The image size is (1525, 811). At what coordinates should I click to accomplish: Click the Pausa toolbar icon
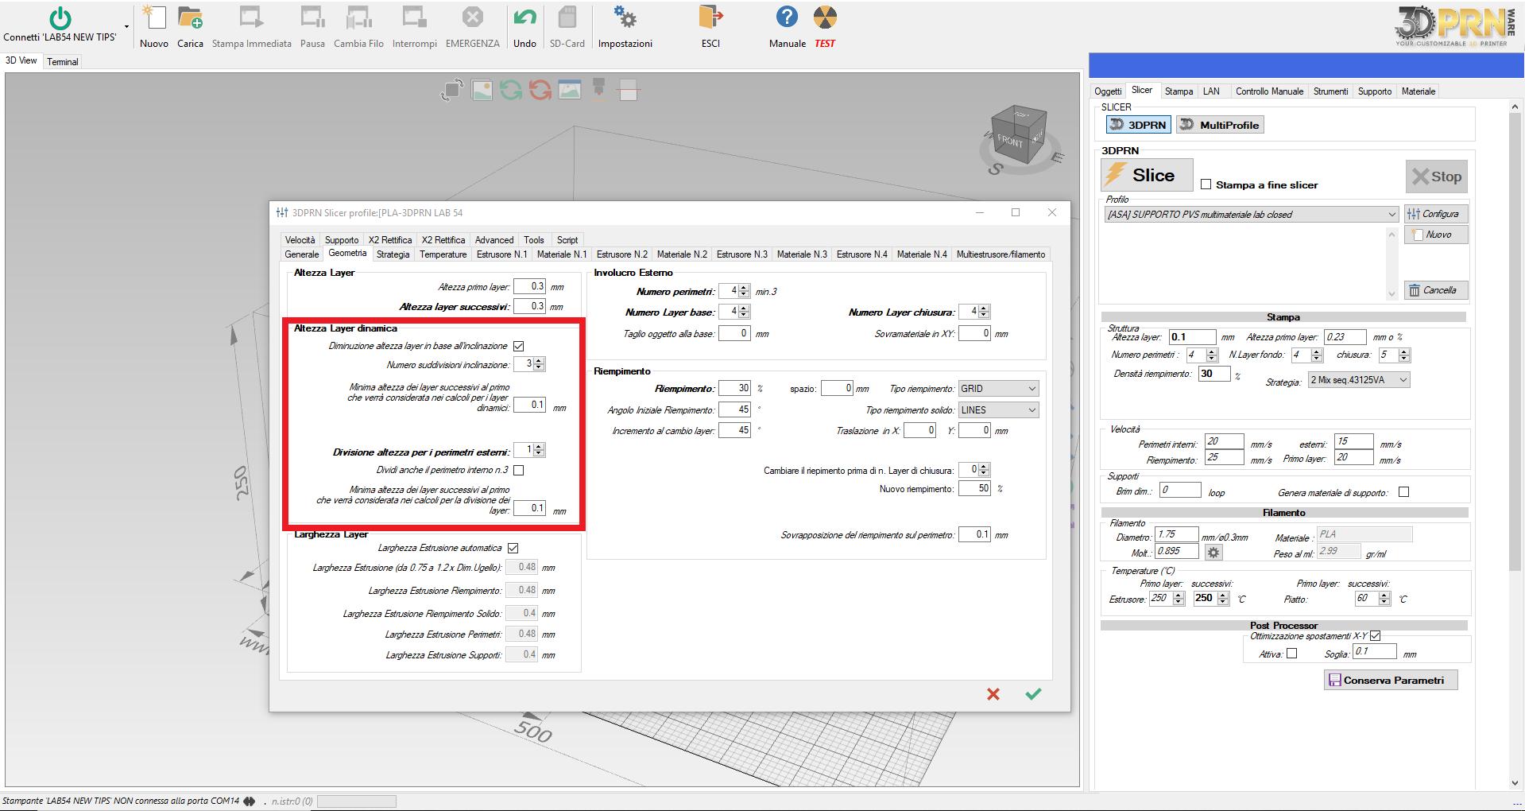(x=312, y=17)
